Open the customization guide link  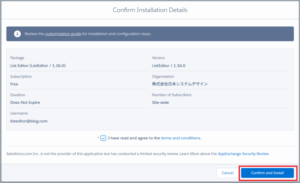(x=63, y=34)
